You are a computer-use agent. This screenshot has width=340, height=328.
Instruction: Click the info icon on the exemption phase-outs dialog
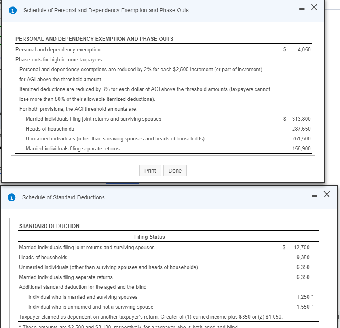(11, 10)
